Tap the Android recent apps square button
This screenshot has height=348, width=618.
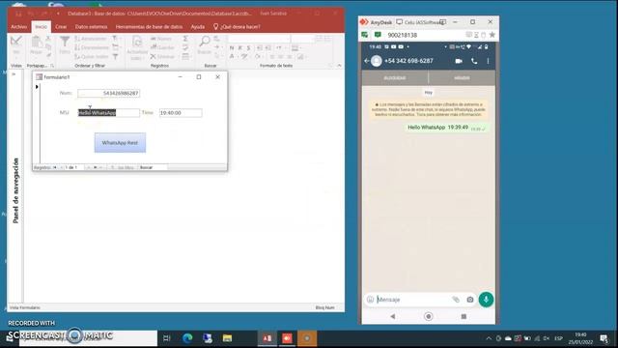[x=463, y=316]
